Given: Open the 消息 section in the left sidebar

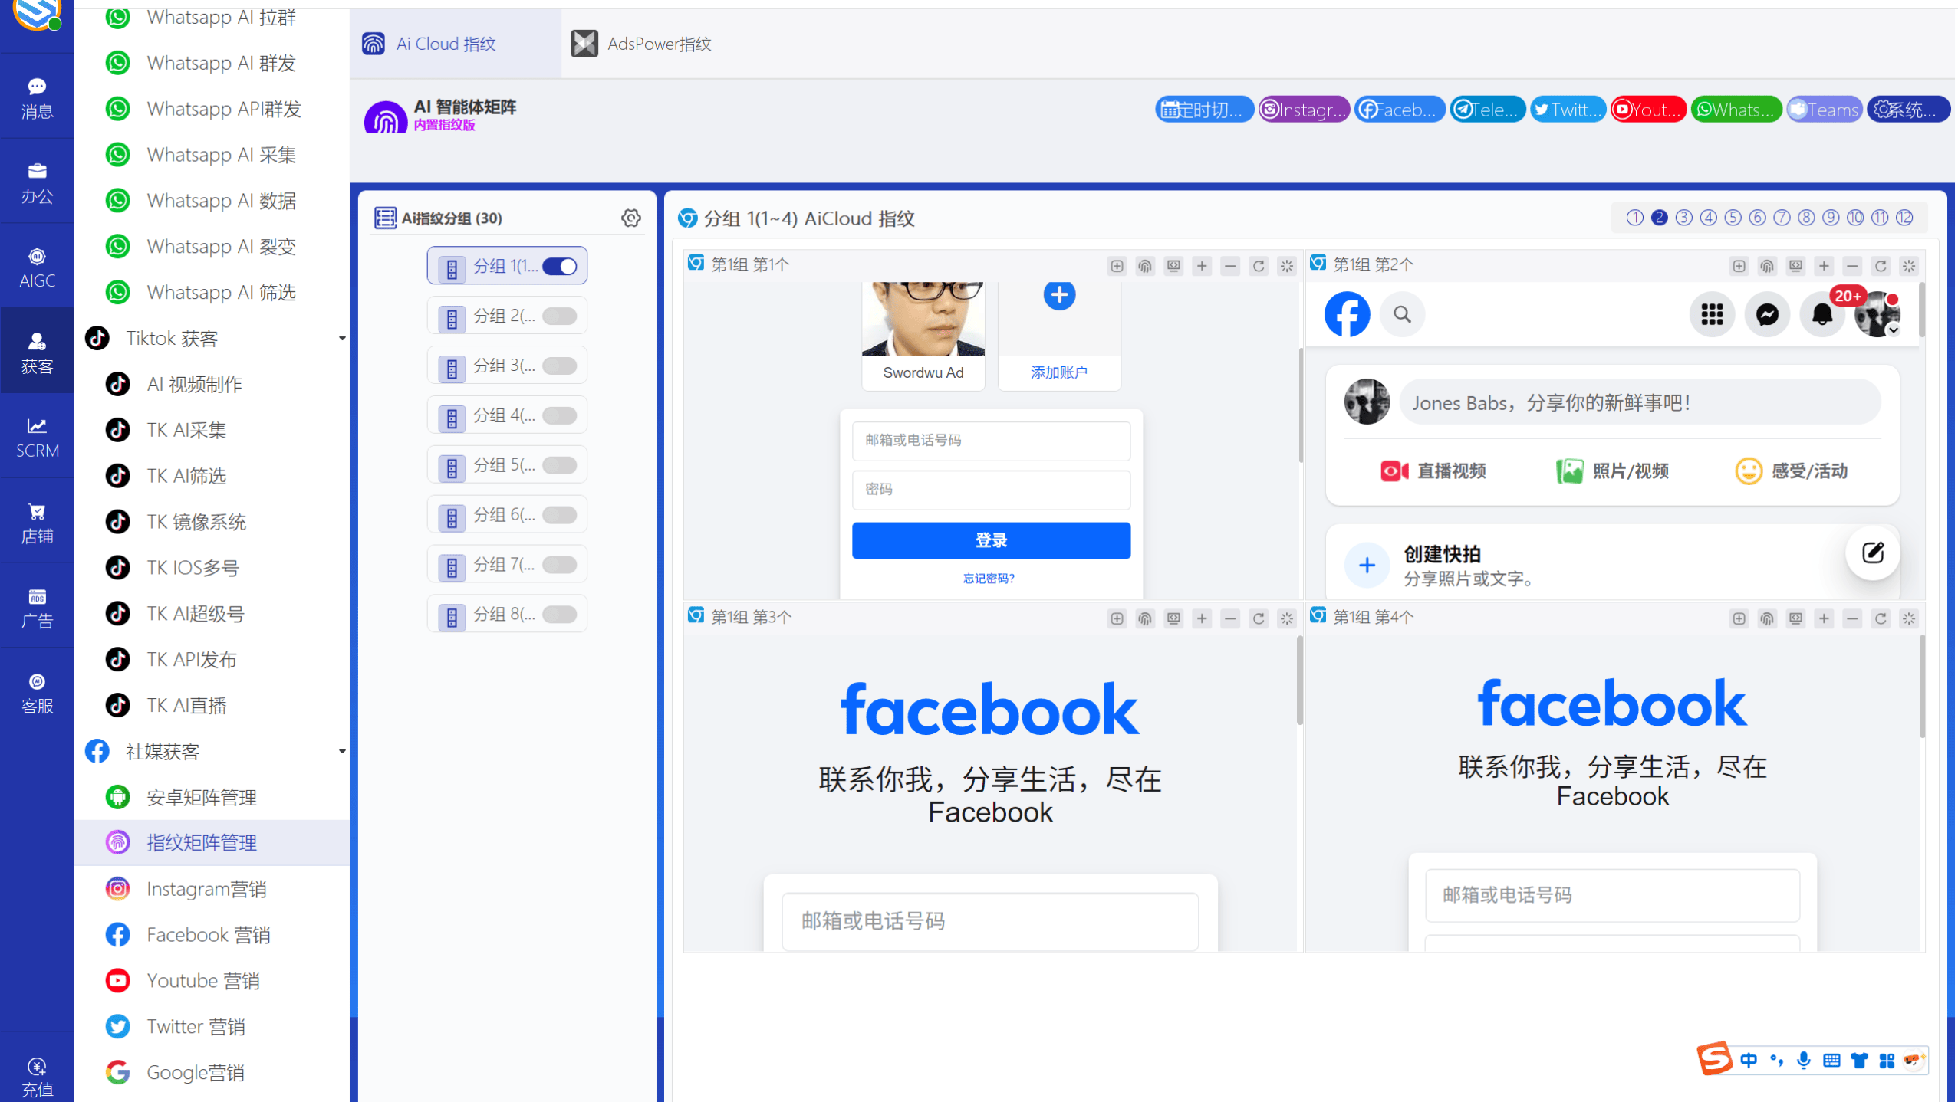Looking at the screenshot, I should pyautogui.click(x=37, y=97).
